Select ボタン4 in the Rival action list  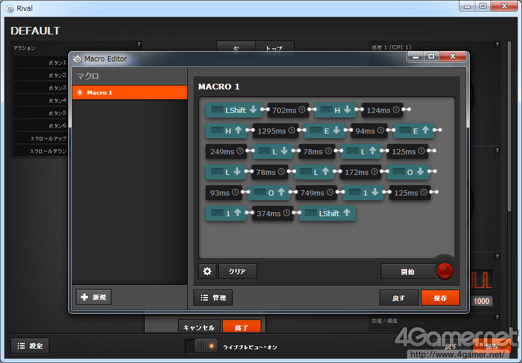pyautogui.click(x=41, y=100)
